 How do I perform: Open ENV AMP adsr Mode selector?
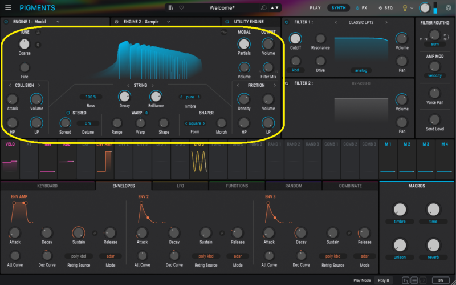[x=111, y=256]
